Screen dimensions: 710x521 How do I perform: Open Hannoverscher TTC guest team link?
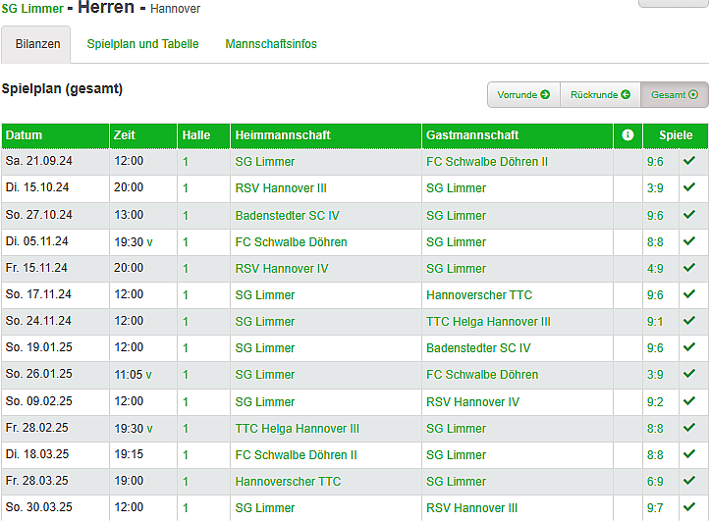point(479,294)
